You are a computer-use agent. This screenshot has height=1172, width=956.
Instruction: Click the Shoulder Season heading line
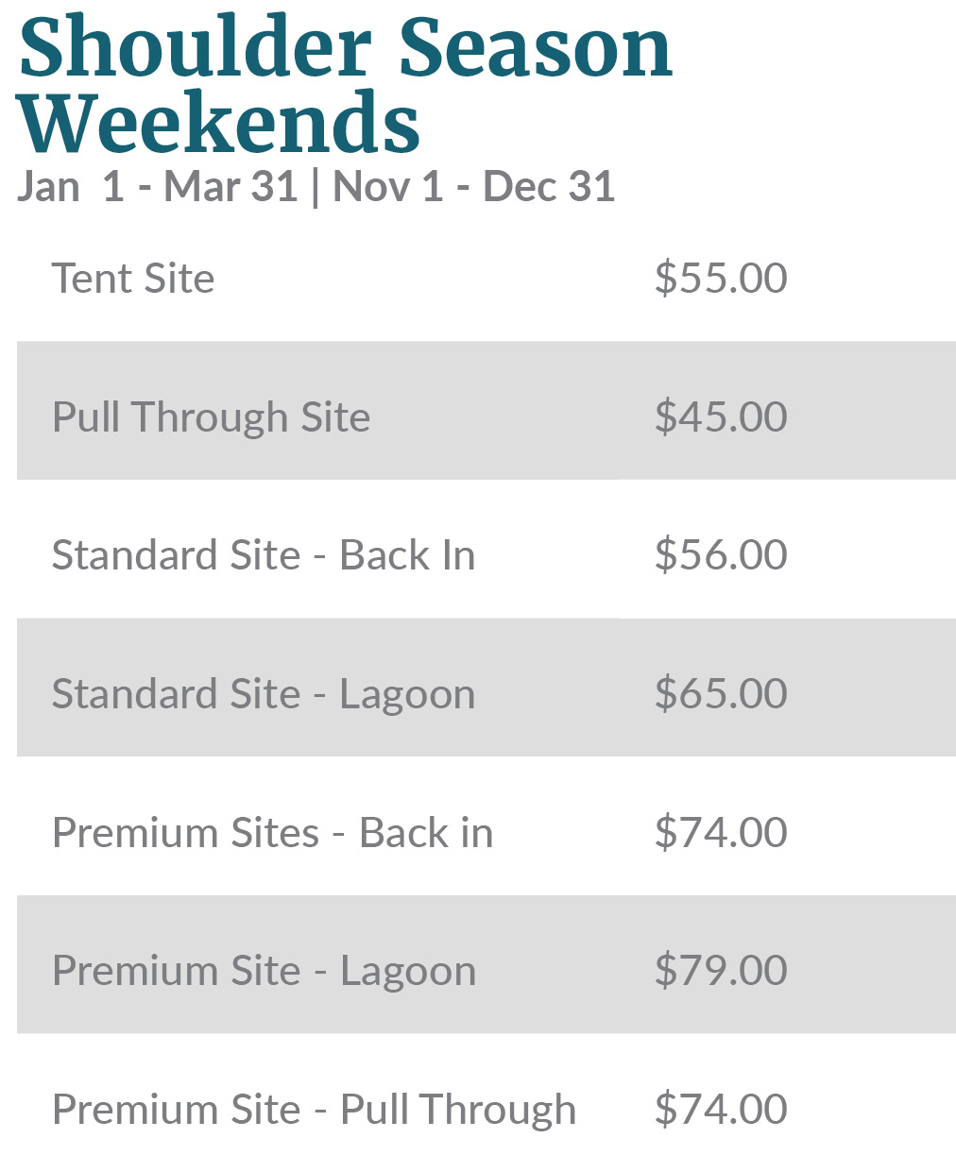tap(345, 47)
